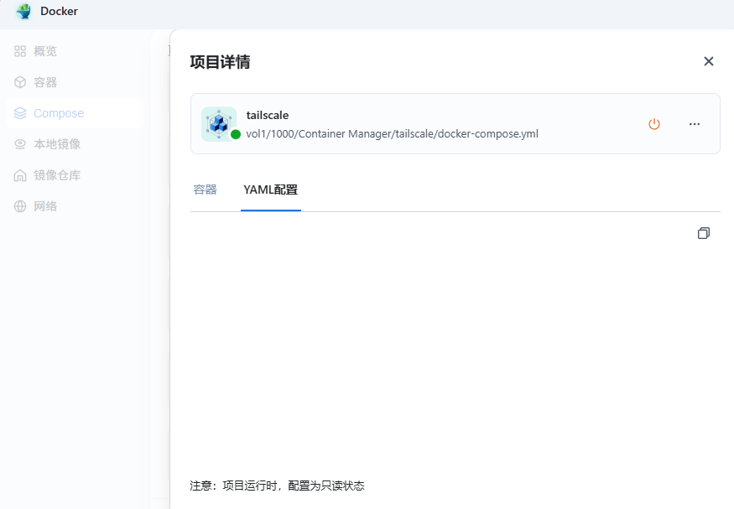The width and height of the screenshot is (734, 509).
Task: Open the 概览 overview sidebar item
Action: tap(75, 51)
